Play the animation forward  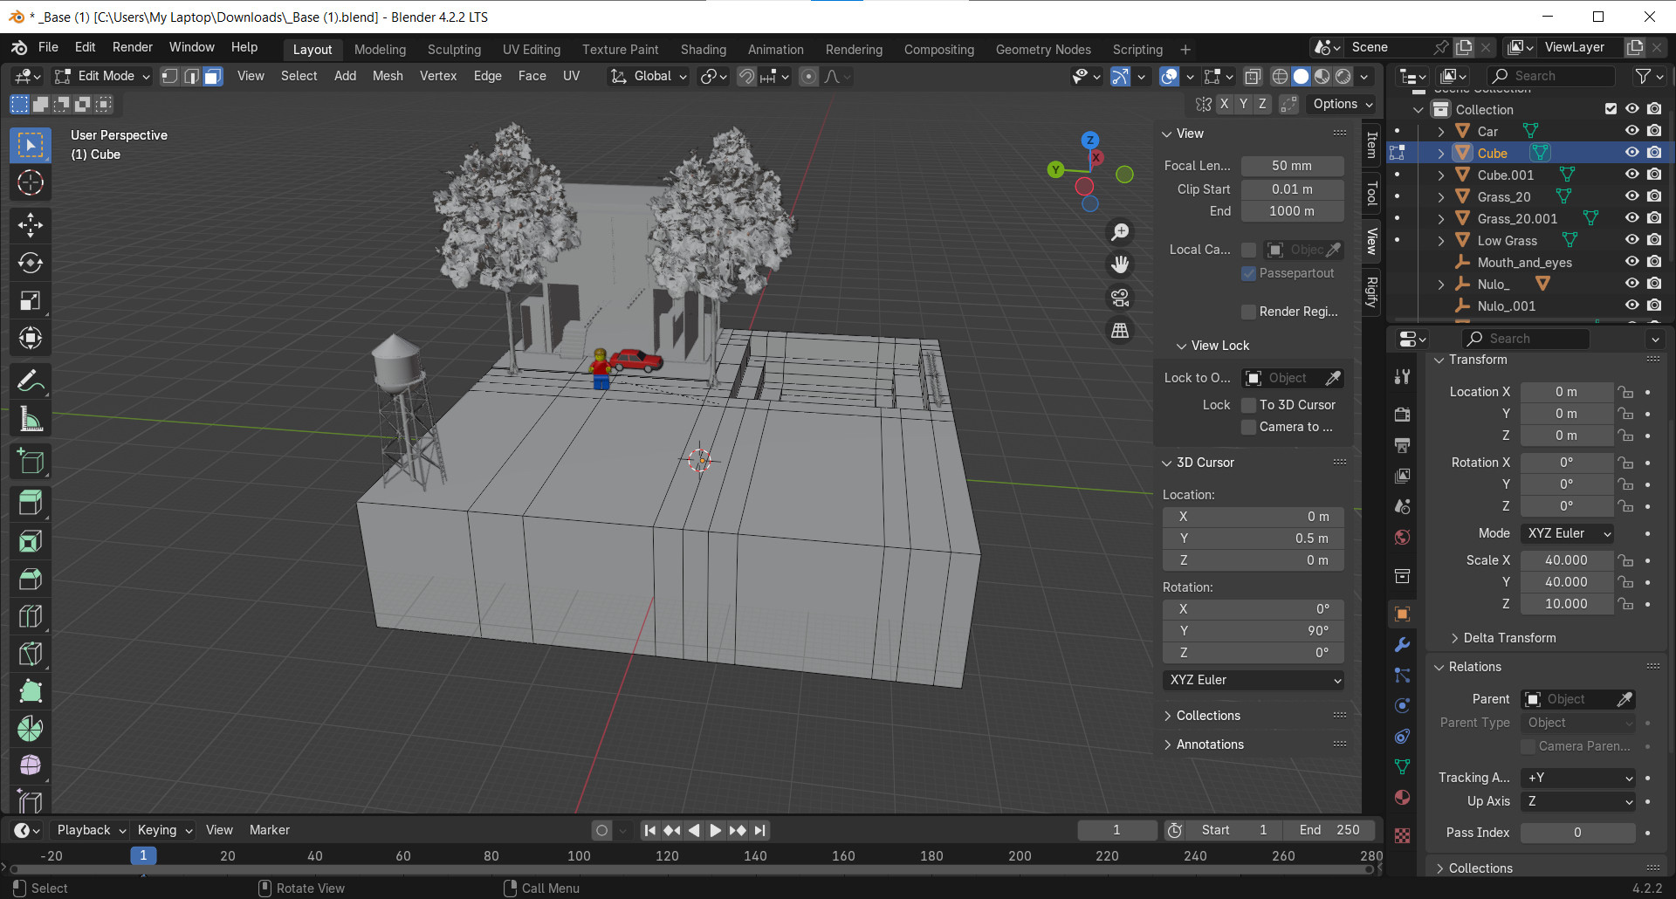click(715, 830)
